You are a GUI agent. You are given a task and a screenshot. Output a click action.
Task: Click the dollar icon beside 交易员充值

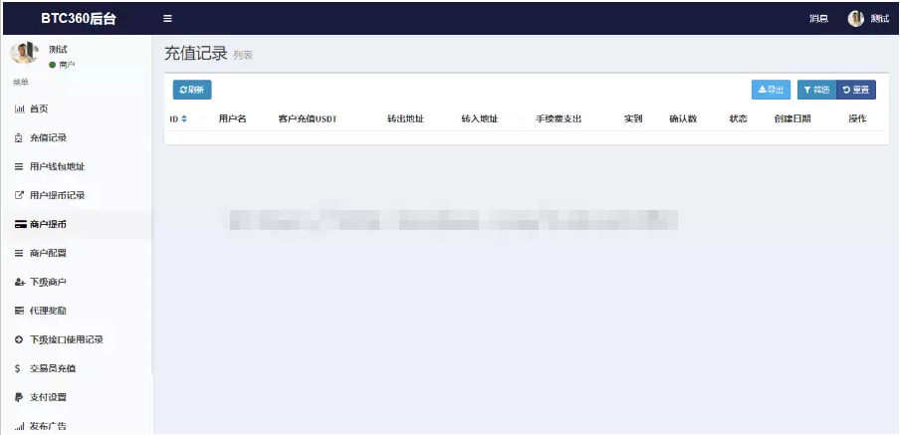pos(17,368)
